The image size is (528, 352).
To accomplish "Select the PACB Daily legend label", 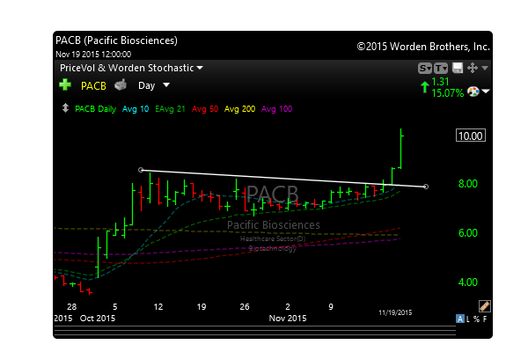I will point(95,109).
